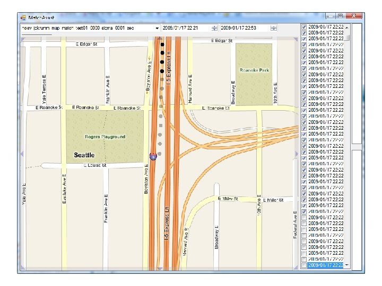Pan the map left with the left-edge arrow
Viewport: 382px width, 286px height.
22,154
